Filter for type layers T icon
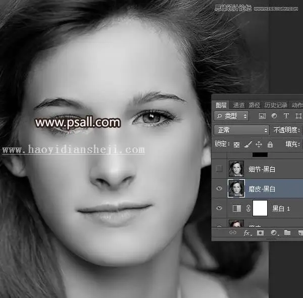The image size is (303, 298). coord(286,116)
